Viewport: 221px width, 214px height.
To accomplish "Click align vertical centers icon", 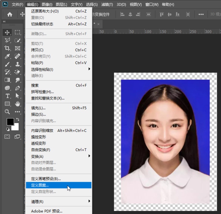I will coord(169,14).
